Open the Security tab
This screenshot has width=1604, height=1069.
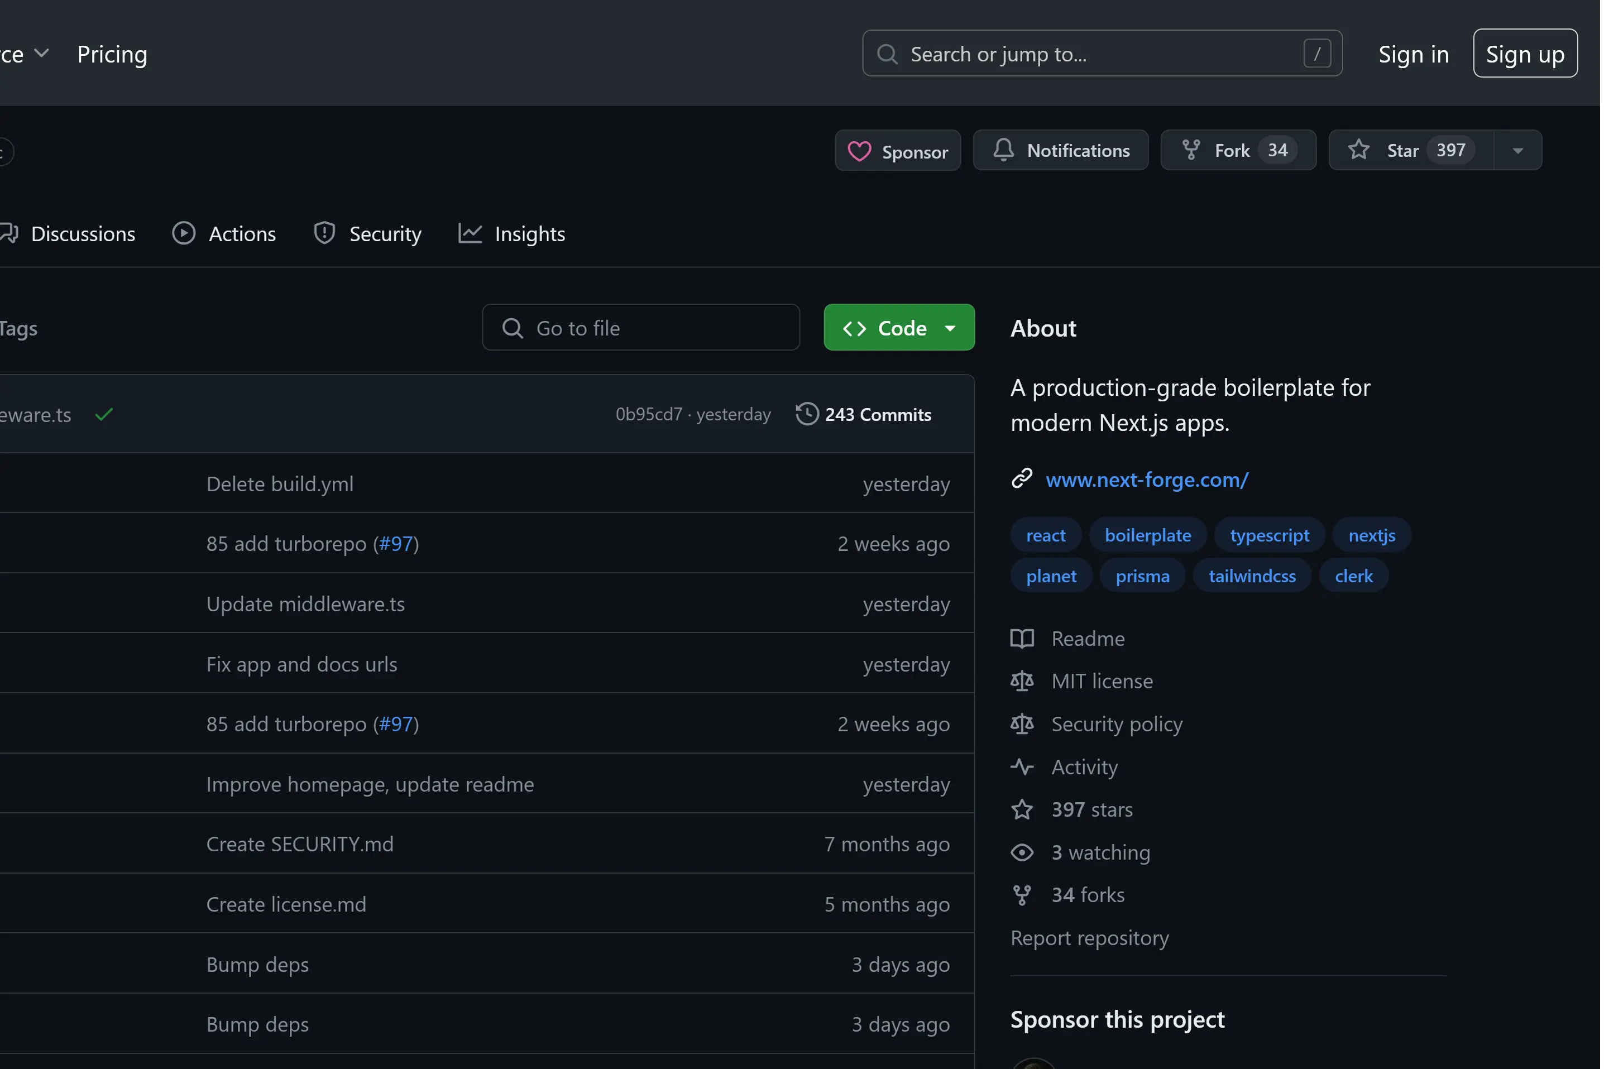coord(367,234)
